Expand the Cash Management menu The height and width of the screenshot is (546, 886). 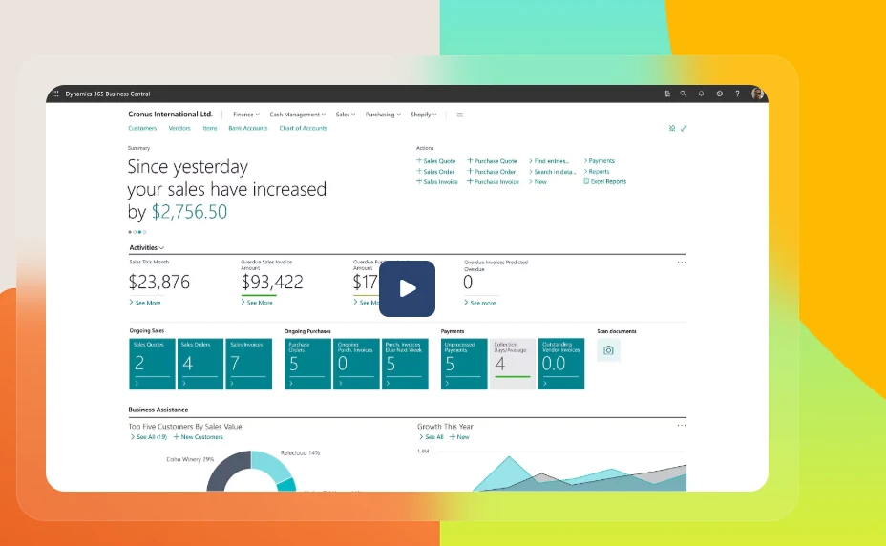(x=298, y=115)
